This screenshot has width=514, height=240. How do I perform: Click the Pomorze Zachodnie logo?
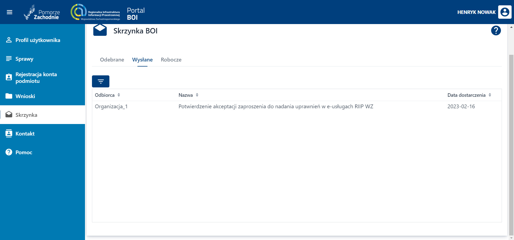[x=42, y=13]
